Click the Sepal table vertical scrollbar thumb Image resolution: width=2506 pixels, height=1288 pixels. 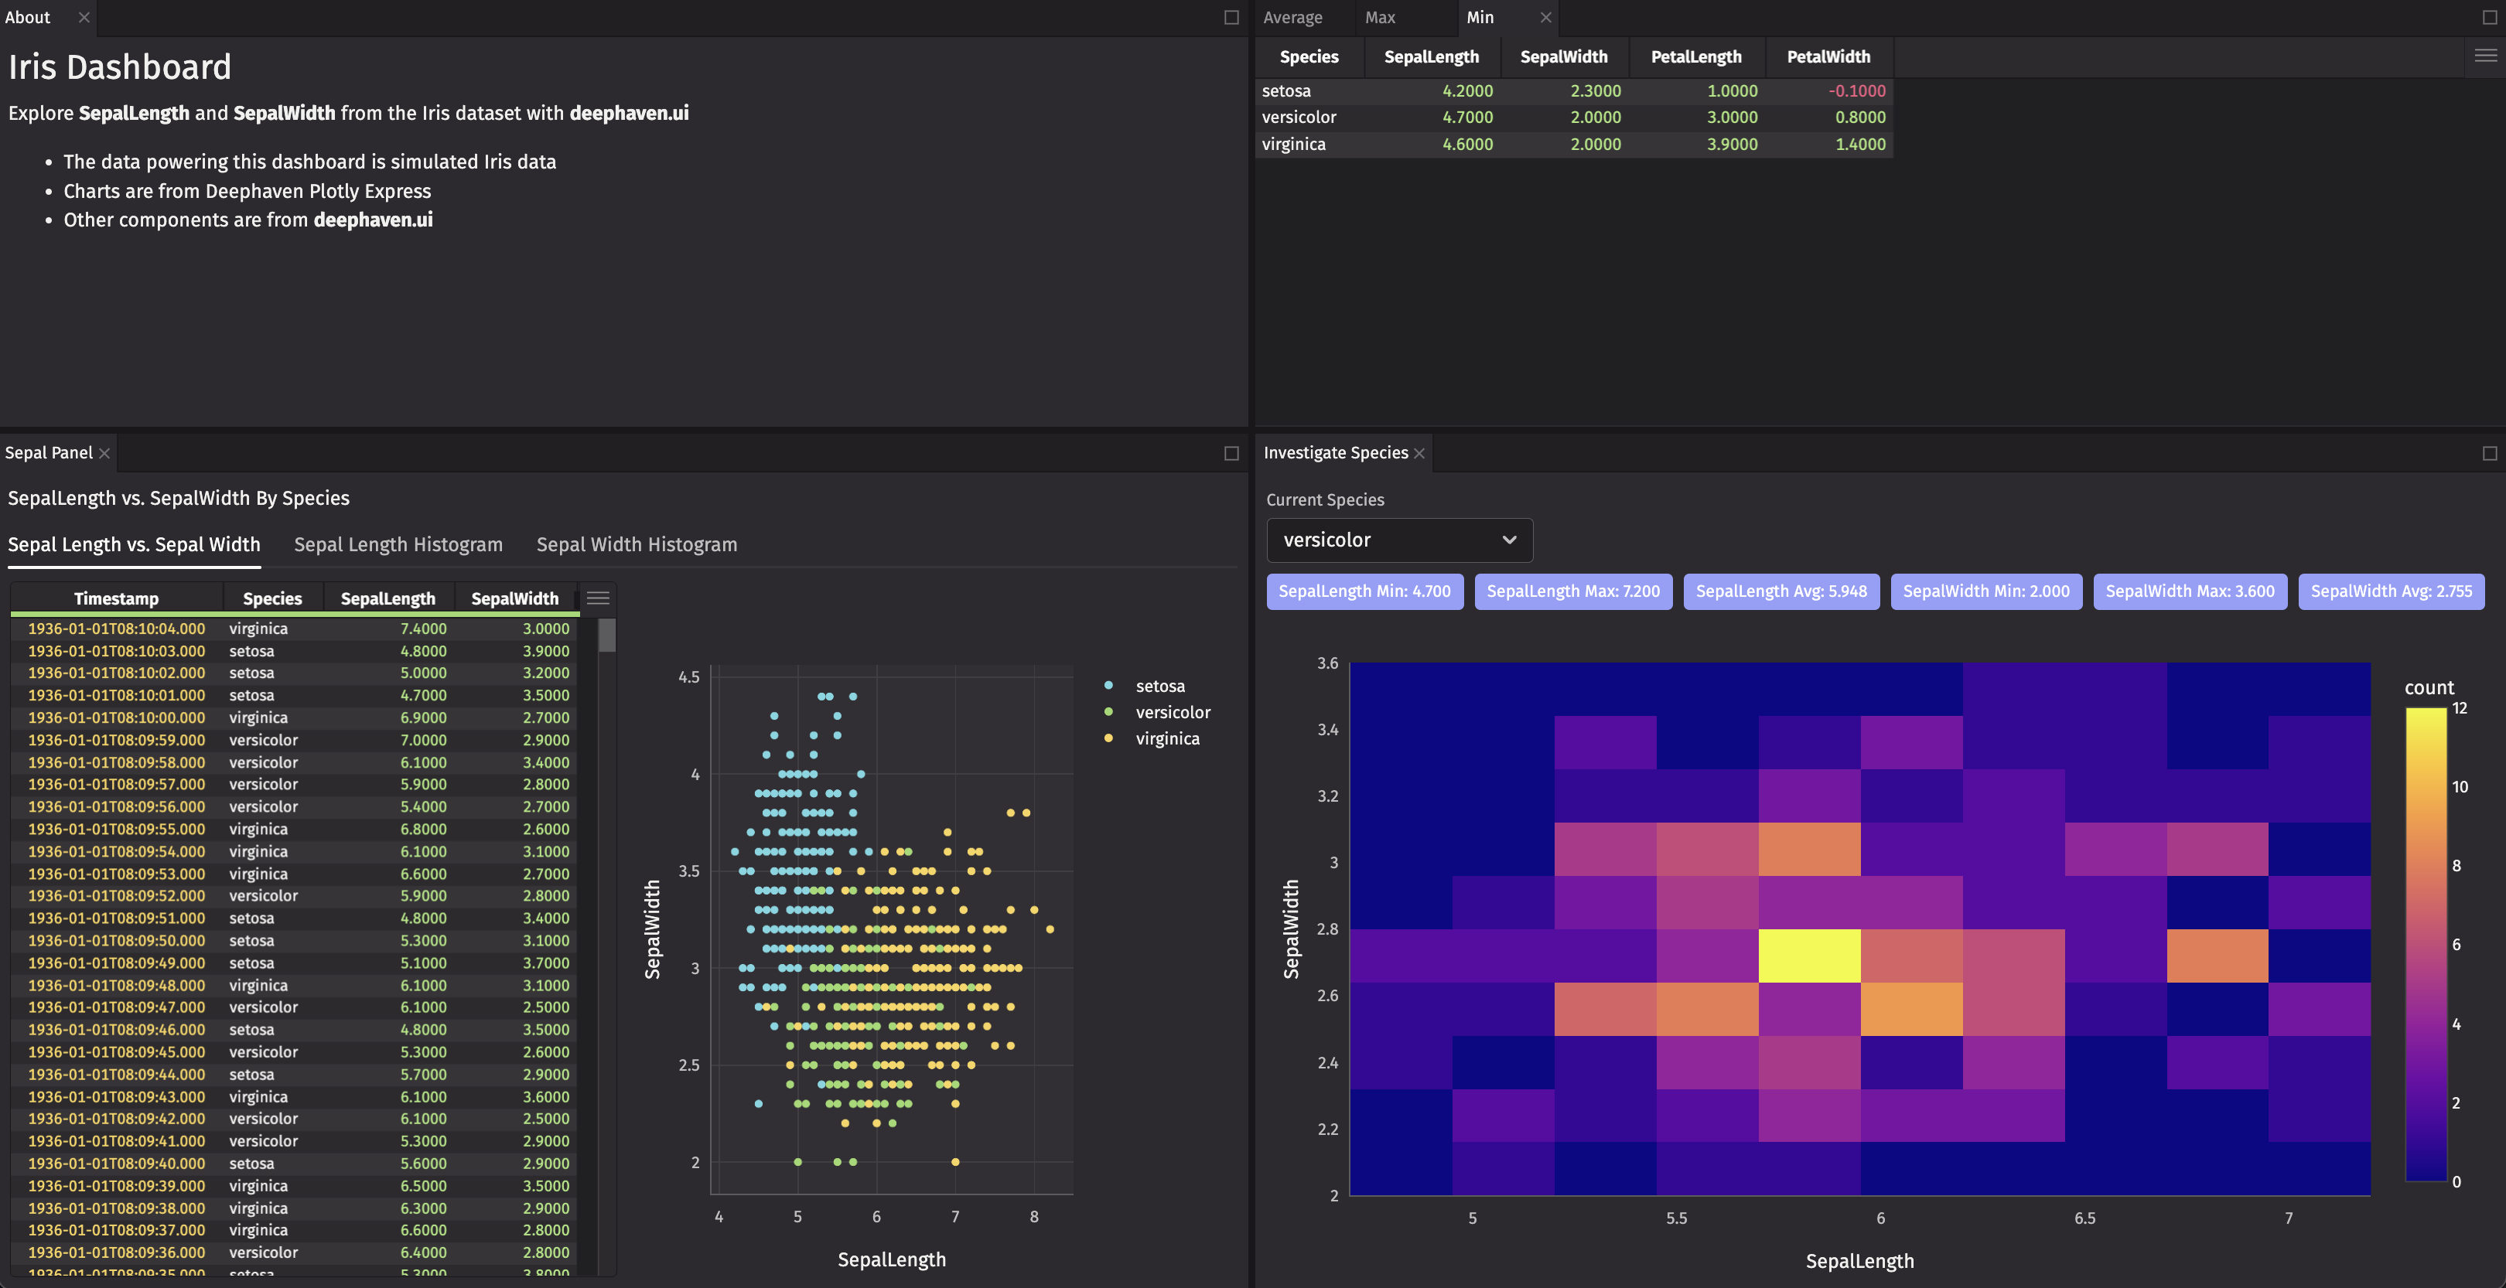607,635
